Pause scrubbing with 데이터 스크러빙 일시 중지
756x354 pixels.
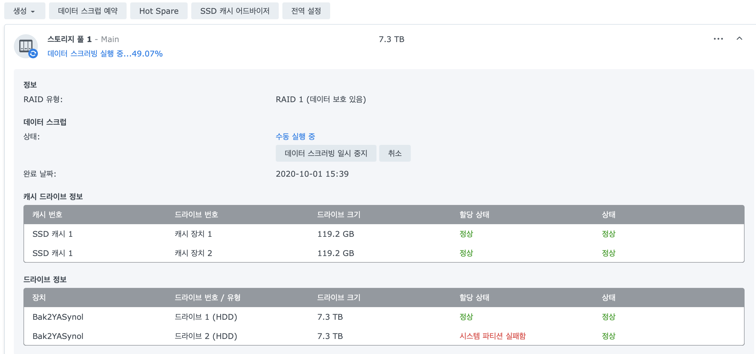pyautogui.click(x=326, y=153)
